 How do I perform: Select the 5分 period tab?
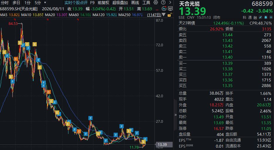pos(38,3)
